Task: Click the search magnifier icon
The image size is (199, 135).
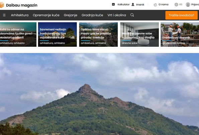Action: (132, 15)
